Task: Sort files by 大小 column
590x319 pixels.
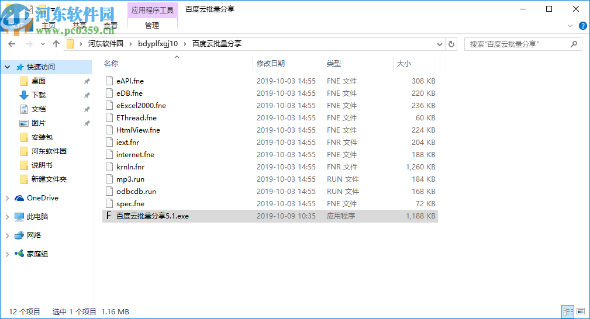Action: pyautogui.click(x=403, y=63)
